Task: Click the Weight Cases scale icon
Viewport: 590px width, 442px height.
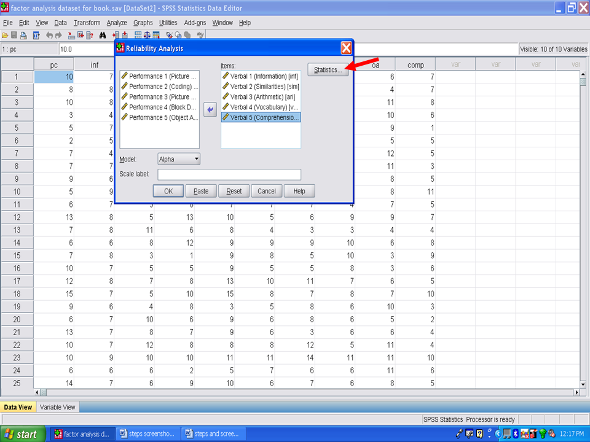Action: pos(147,35)
